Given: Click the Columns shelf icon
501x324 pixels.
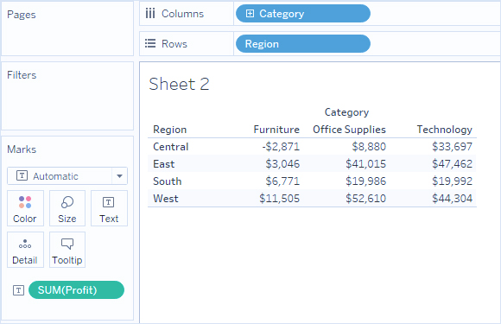Looking at the screenshot, I should pyautogui.click(x=150, y=14).
